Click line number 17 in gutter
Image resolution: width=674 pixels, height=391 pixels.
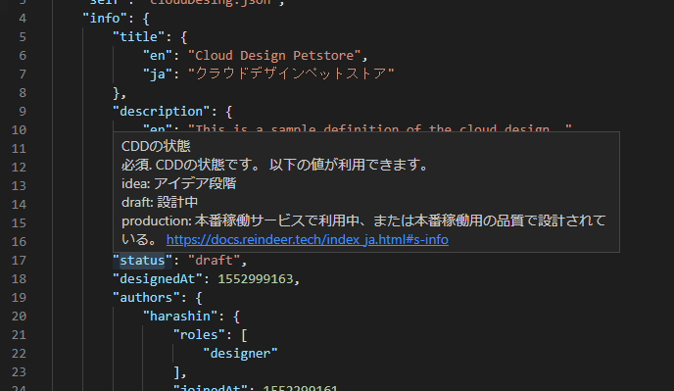[19, 261]
